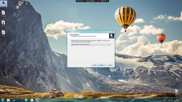This screenshot has height=102, width=182.
Task: Click the Construct 2 setup title bar icon
Action: [x=68, y=31]
